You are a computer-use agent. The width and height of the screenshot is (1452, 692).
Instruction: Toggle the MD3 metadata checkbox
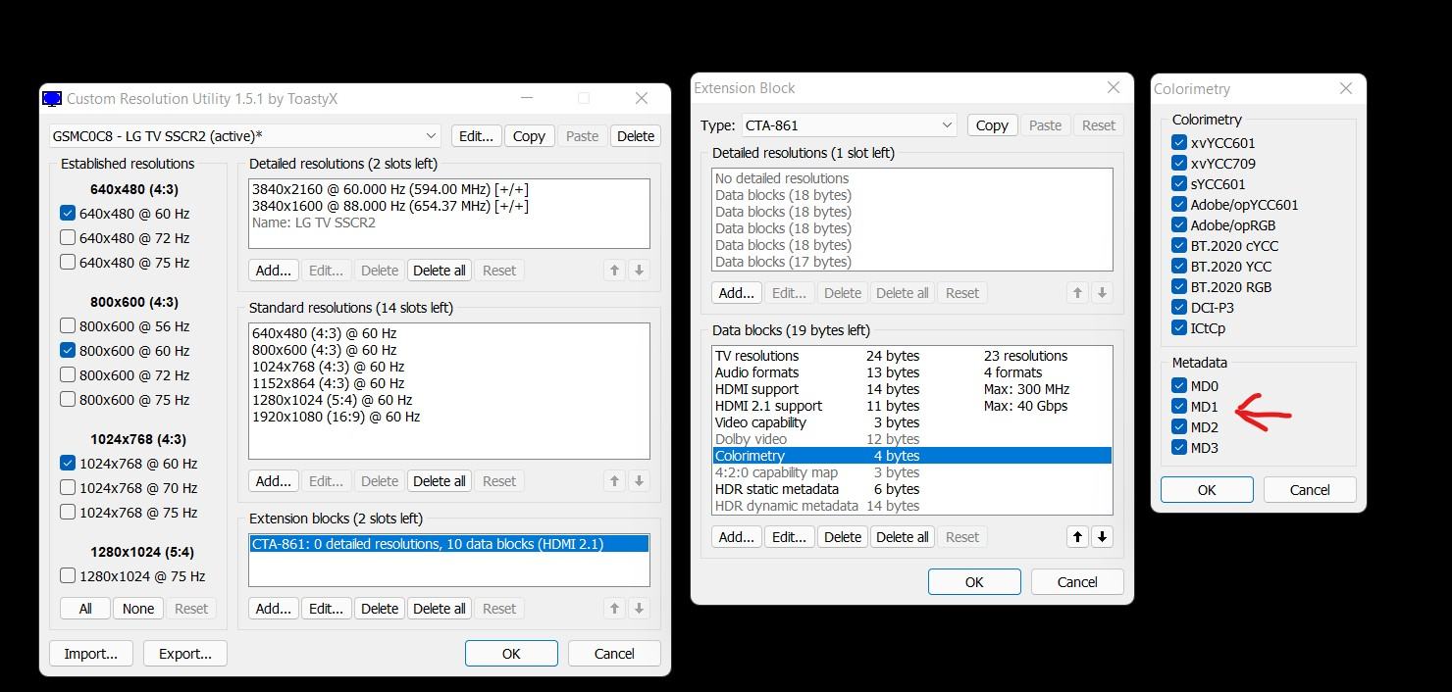pyautogui.click(x=1179, y=448)
